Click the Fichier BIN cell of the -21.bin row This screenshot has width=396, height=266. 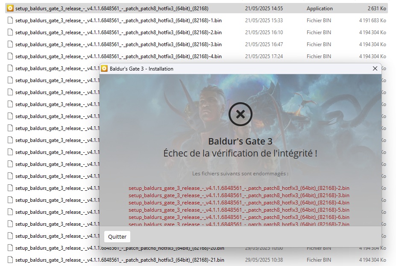click(x=319, y=260)
